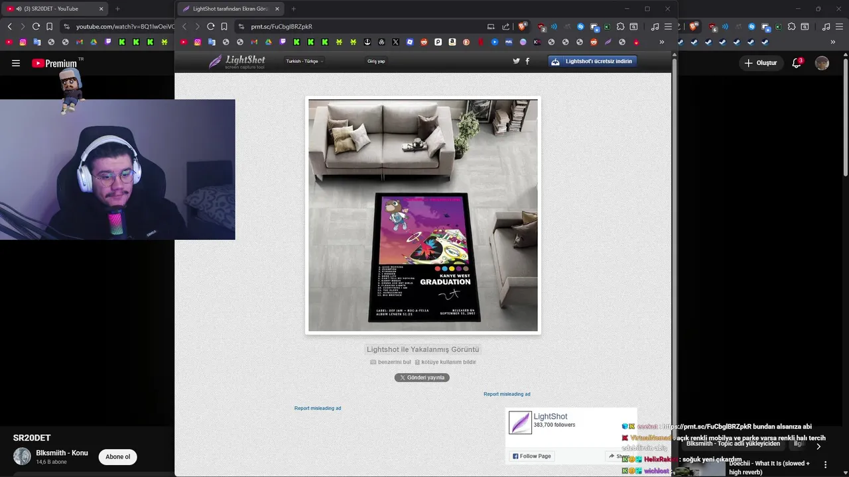Open Blksmiith - Konu channel name
The width and height of the screenshot is (849, 477).
click(62, 453)
